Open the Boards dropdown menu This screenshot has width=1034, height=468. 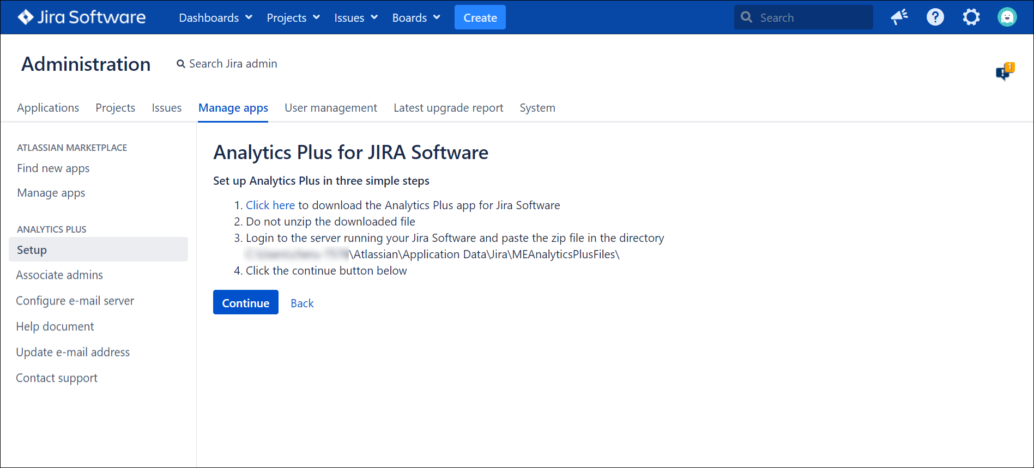tap(416, 18)
